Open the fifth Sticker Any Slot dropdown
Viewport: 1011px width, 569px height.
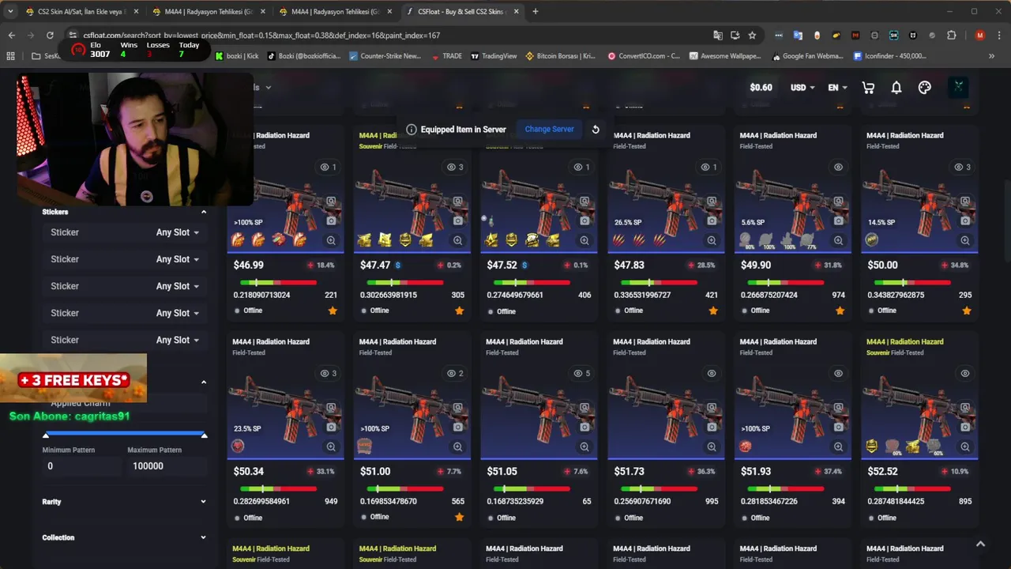click(178, 340)
